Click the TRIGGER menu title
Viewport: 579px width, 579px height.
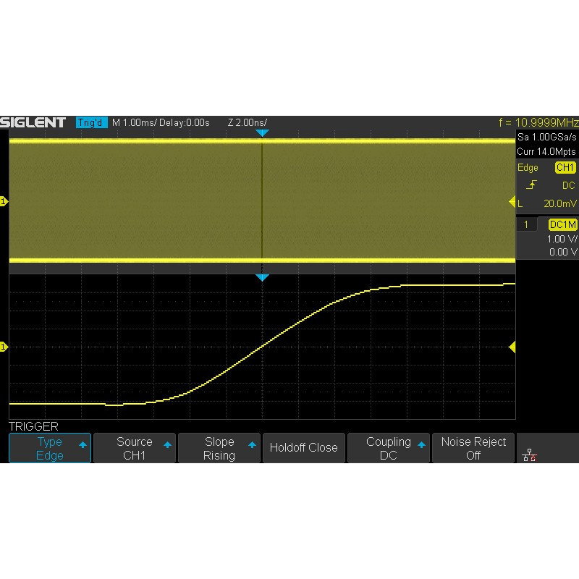(x=33, y=426)
